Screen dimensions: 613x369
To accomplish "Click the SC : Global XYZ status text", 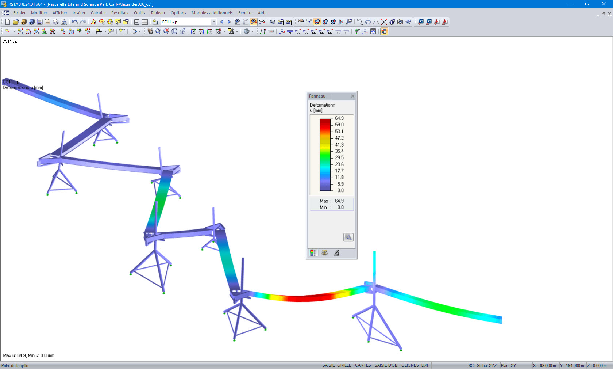I will [482, 366].
